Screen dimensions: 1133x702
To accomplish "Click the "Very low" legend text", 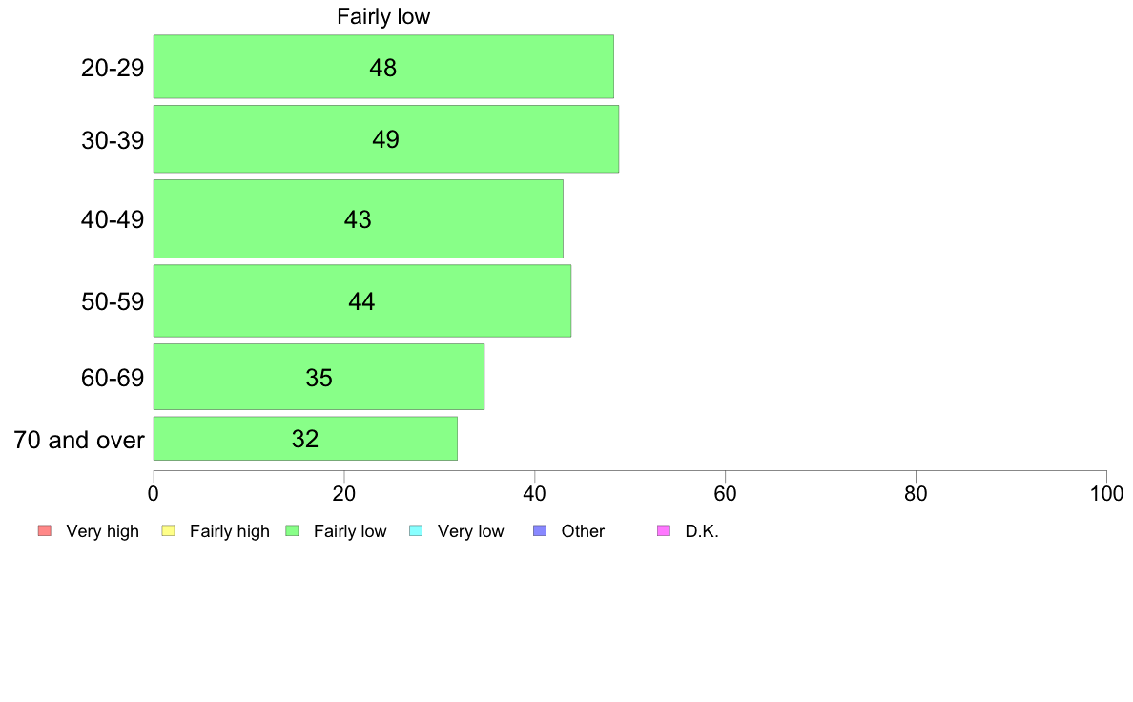I will pos(470,531).
